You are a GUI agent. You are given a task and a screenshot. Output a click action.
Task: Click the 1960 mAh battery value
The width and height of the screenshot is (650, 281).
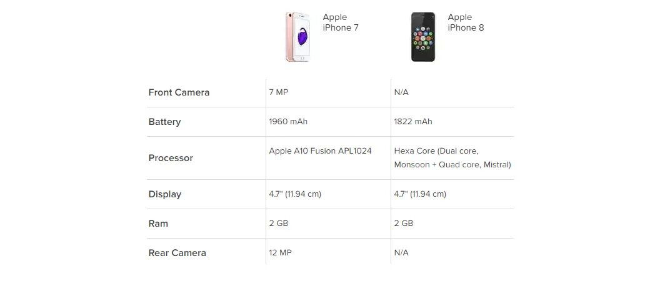pyautogui.click(x=287, y=121)
